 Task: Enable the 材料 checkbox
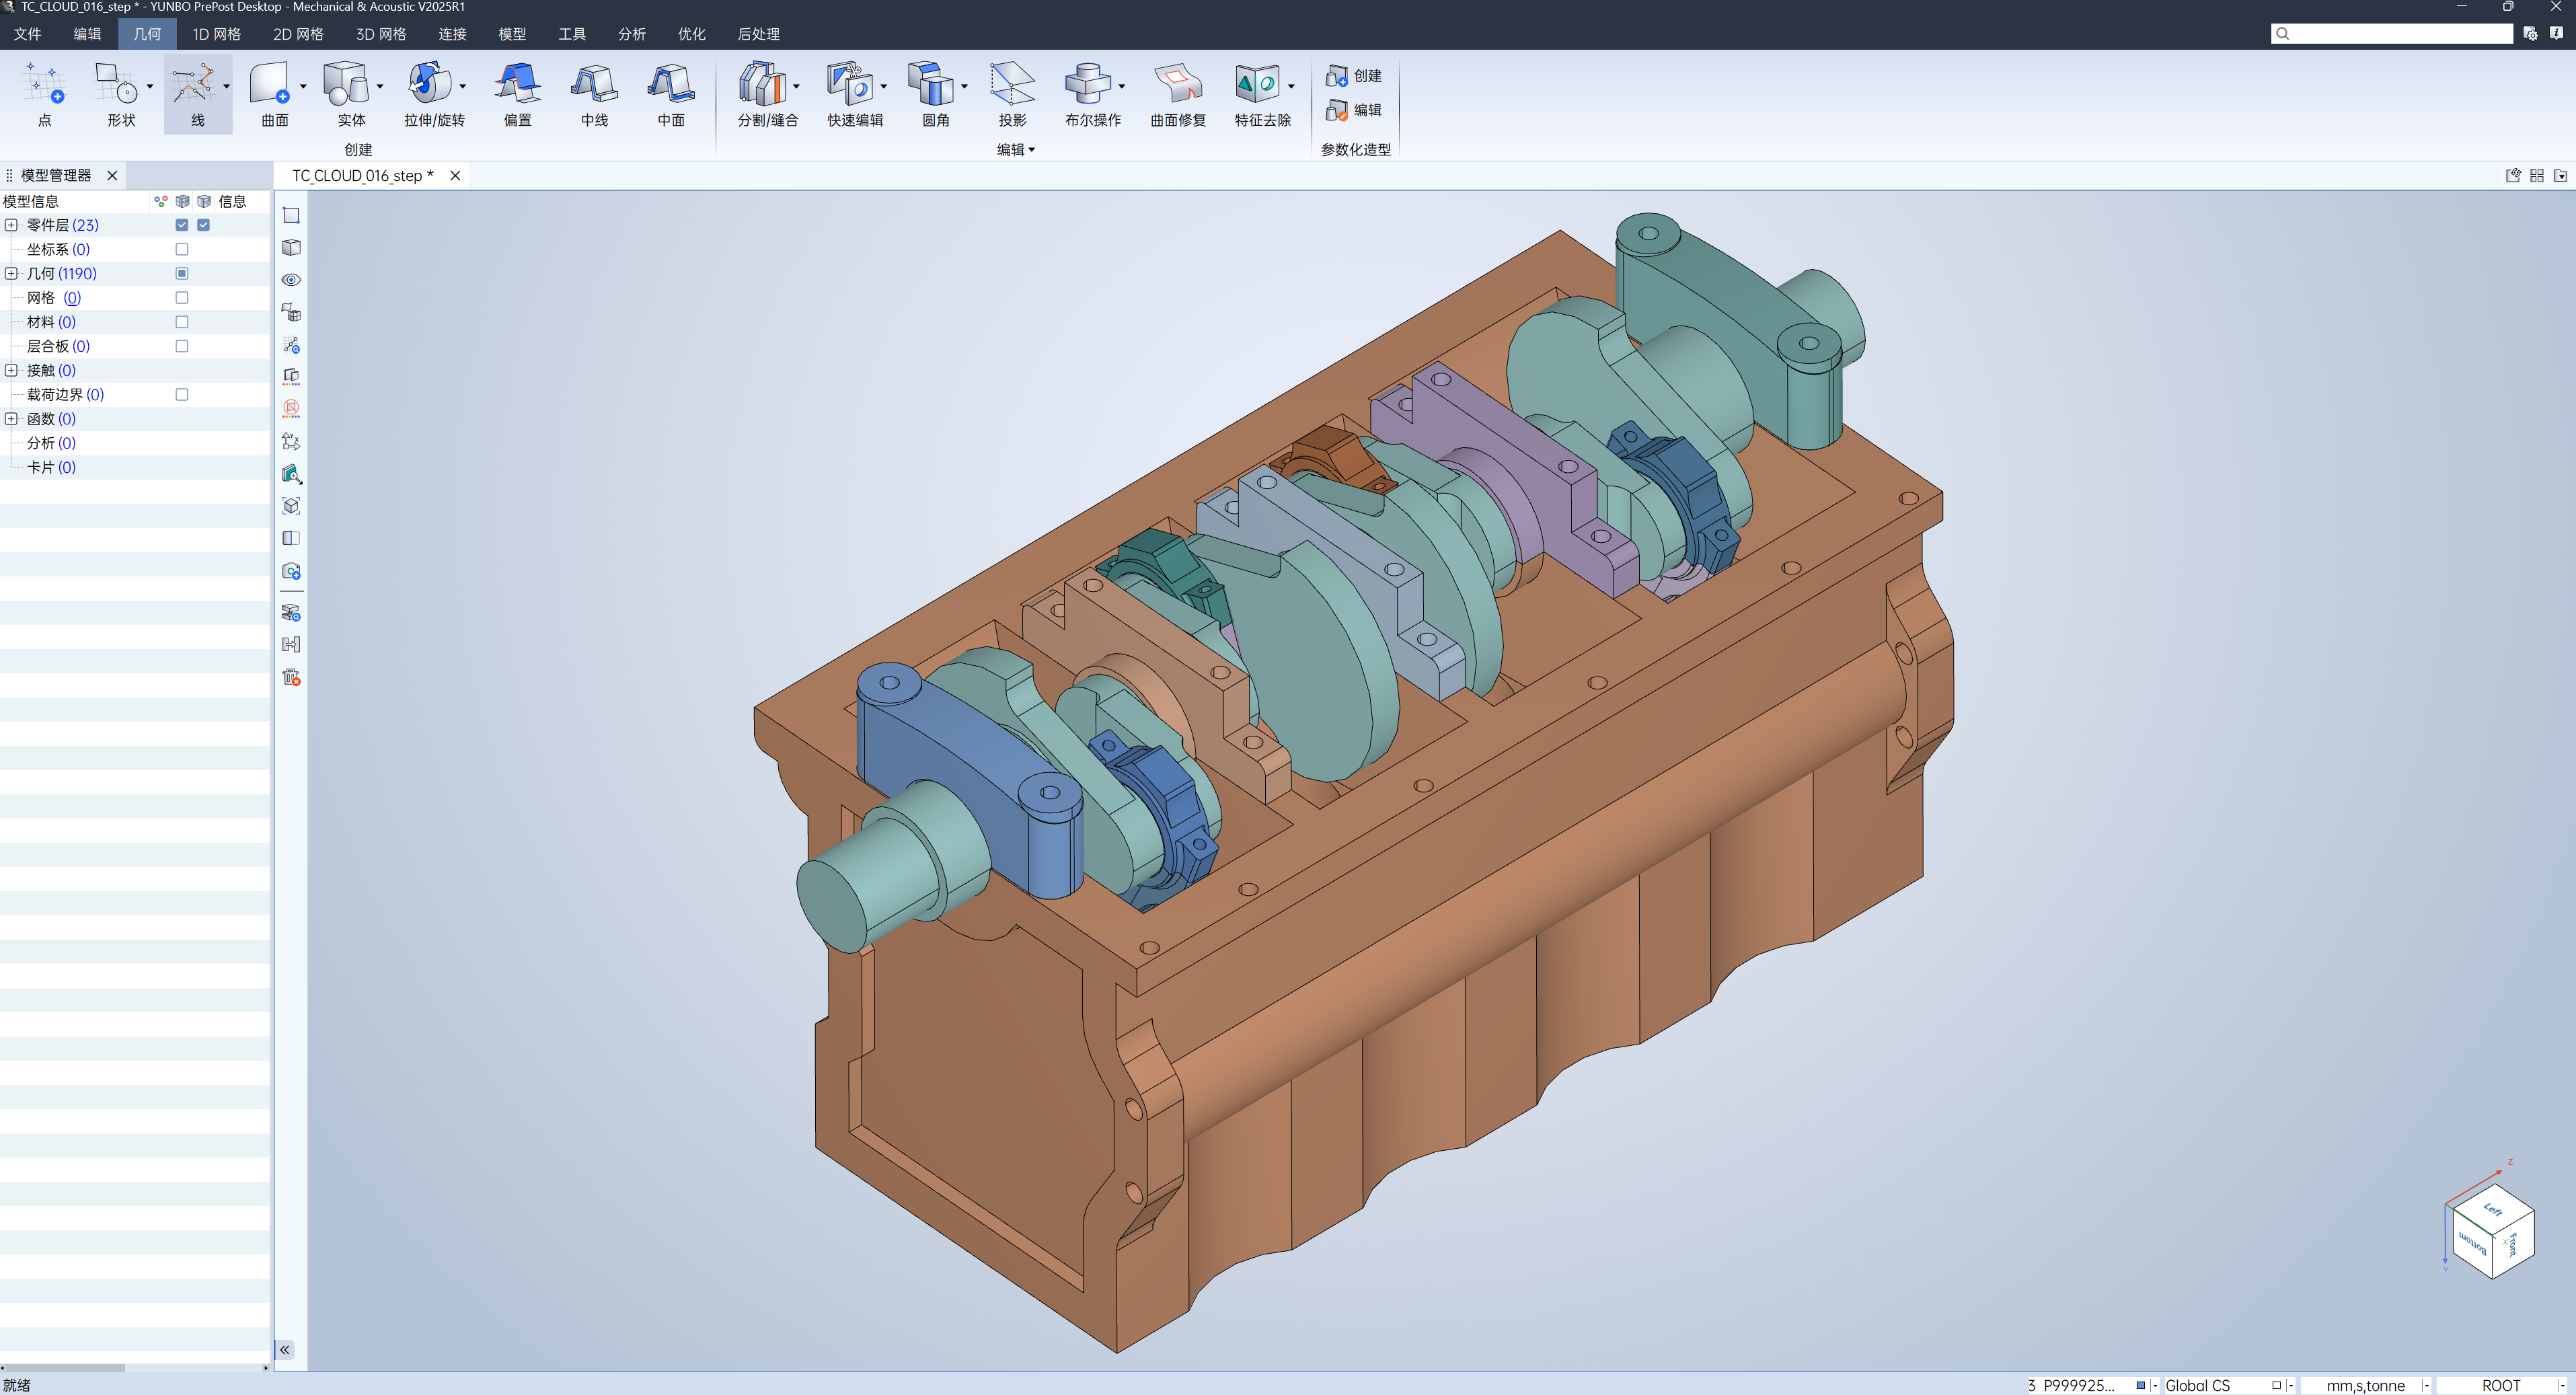click(x=182, y=322)
